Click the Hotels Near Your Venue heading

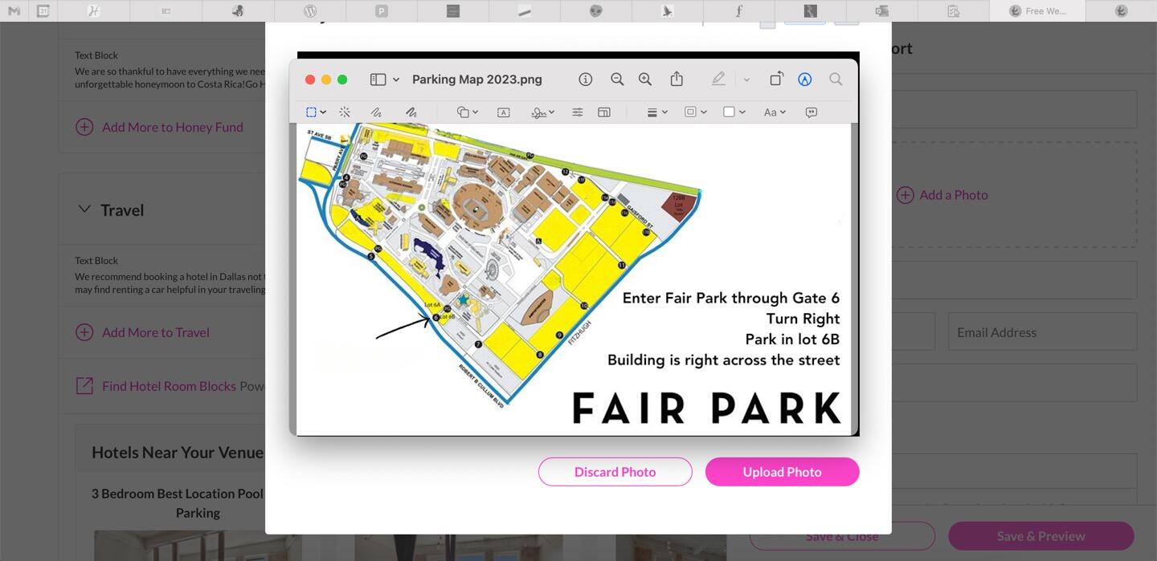pos(178,453)
